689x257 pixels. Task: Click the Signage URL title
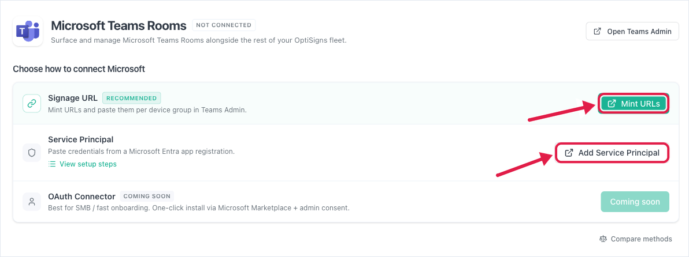click(72, 98)
